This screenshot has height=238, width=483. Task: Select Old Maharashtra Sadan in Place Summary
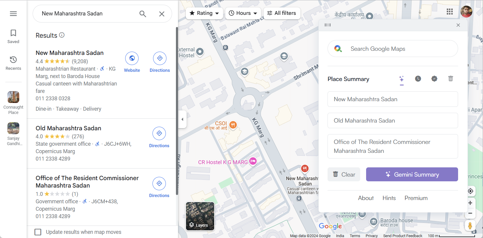pos(393,120)
